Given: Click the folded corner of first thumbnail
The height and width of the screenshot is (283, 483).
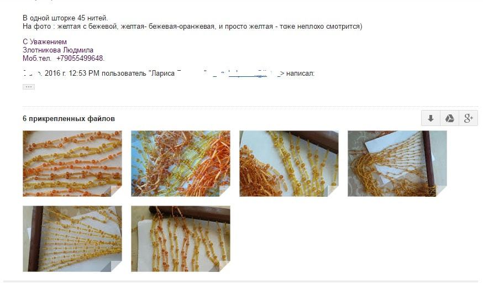Looking at the screenshot, I should [x=117, y=191].
